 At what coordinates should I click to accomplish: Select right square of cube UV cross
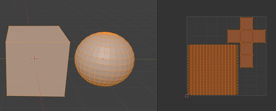click(x=259, y=36)
